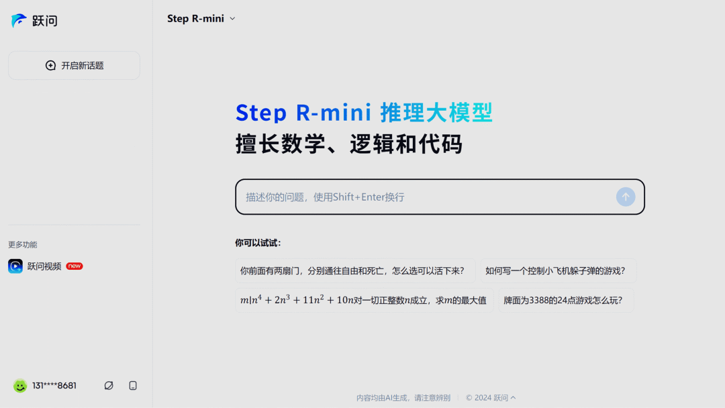Click the 内容均由AI生成 disclaimer text
Viewport: 725px width, 408px height.
tap(403, 398)
